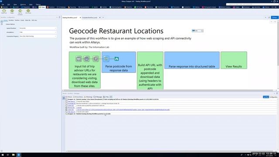Open the Transform tool category
The width and height of the screenshot is (279, 157).
point(51,7)
